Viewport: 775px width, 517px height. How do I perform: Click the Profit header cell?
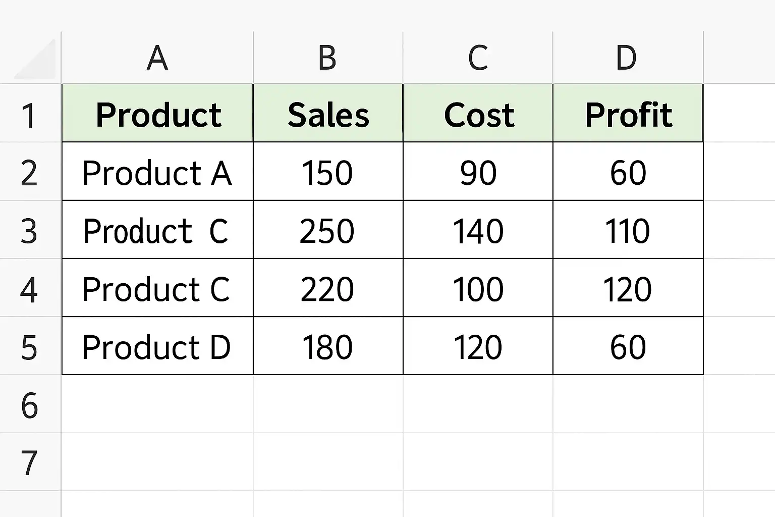coord(628,113)
